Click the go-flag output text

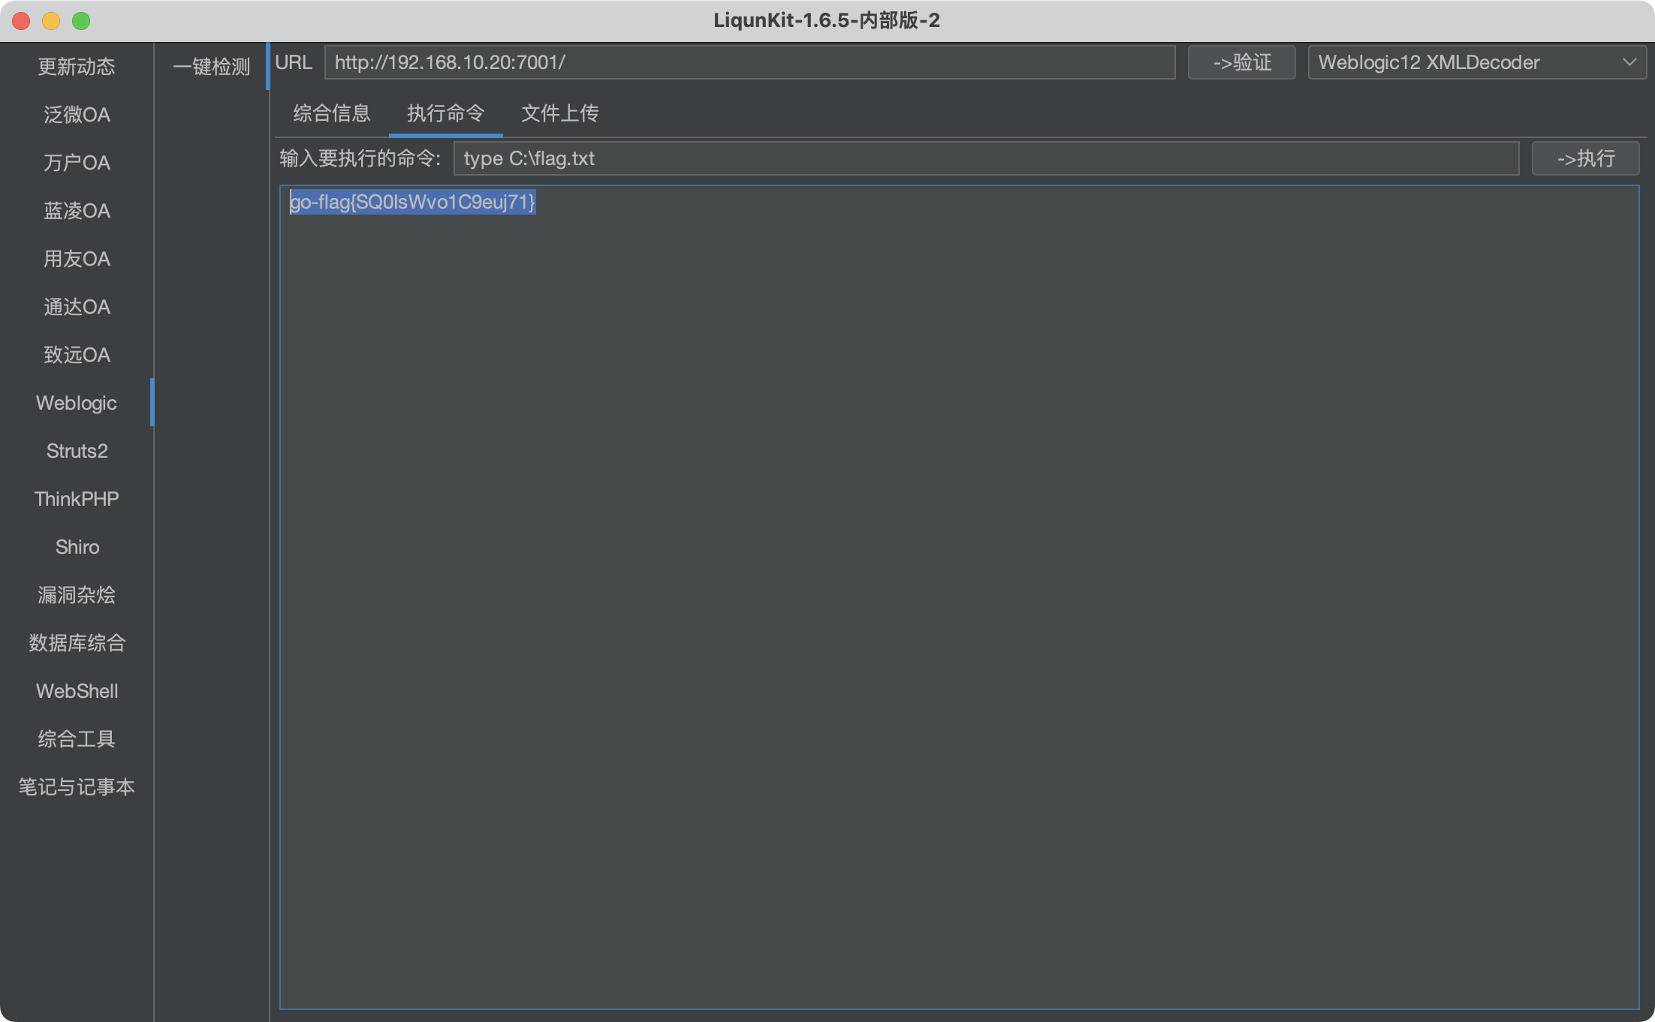click(x=412, y=202)
